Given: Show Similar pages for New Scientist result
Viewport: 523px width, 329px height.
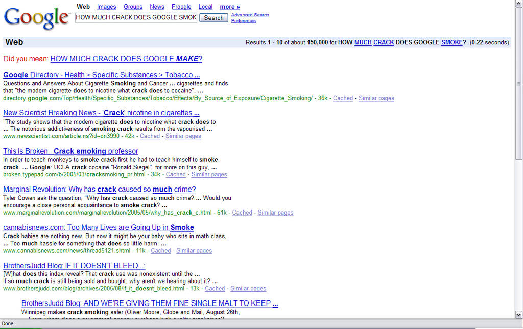Looking at the screenshot, I should point(183,136).
